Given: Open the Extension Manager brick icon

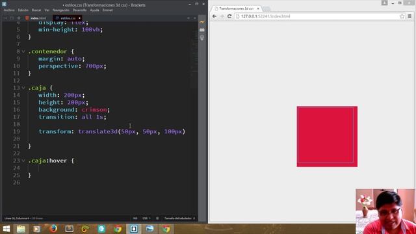Looking at the screenshot, I should [x=202, y=30].
